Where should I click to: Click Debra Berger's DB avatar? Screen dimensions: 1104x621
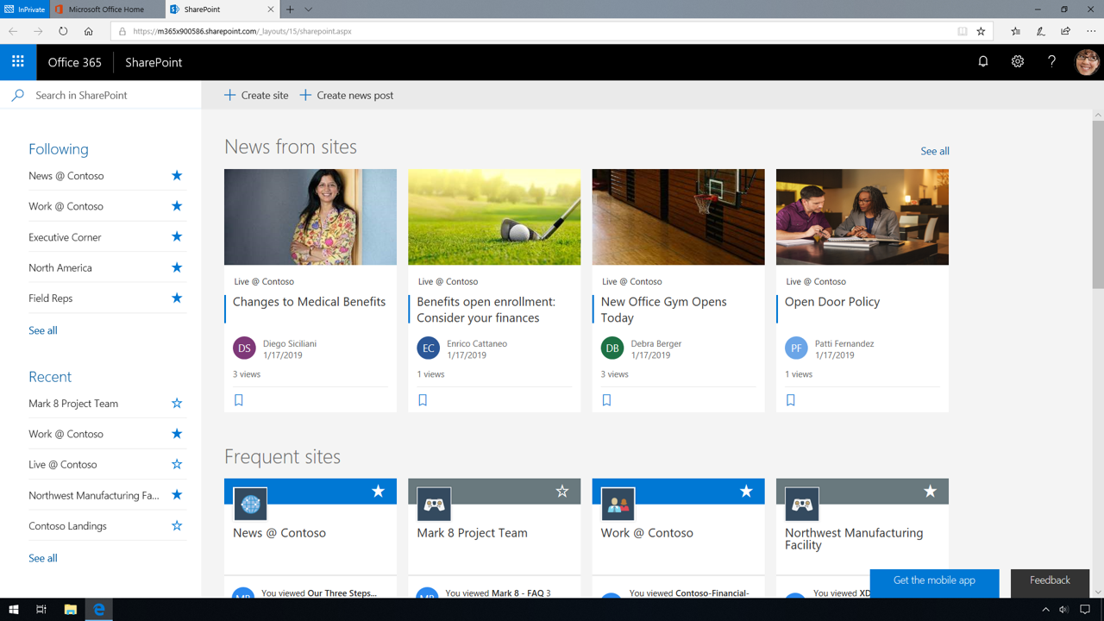pyautogui.click(x=612, y=348)
